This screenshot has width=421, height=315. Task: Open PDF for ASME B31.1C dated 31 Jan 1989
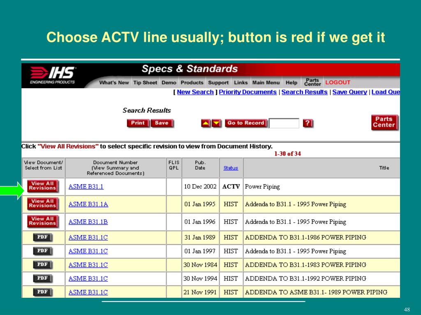tap(43, 237)
